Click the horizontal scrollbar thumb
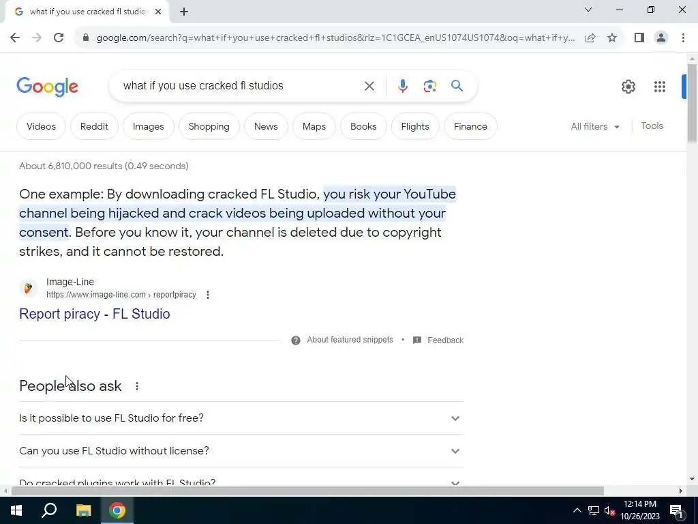 point(307,491)
